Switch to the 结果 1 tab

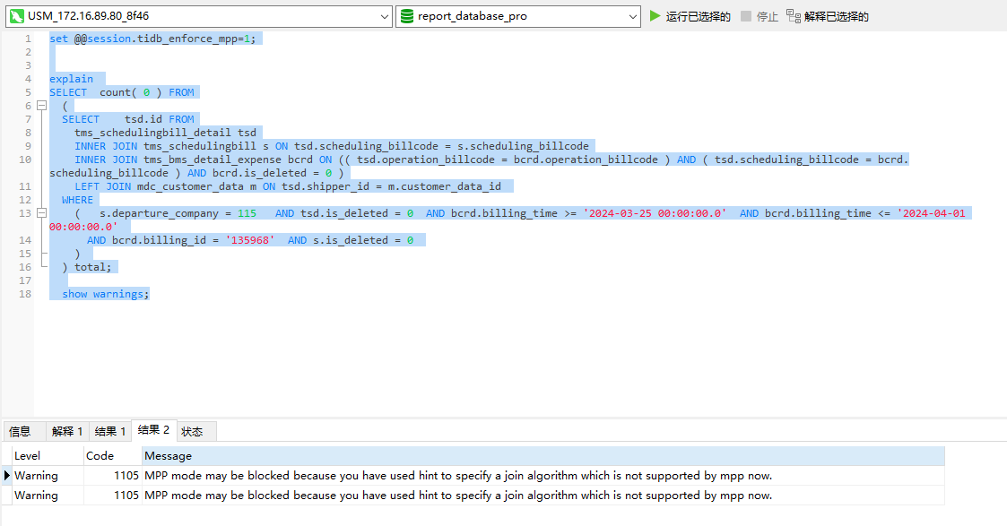(109, 431)
